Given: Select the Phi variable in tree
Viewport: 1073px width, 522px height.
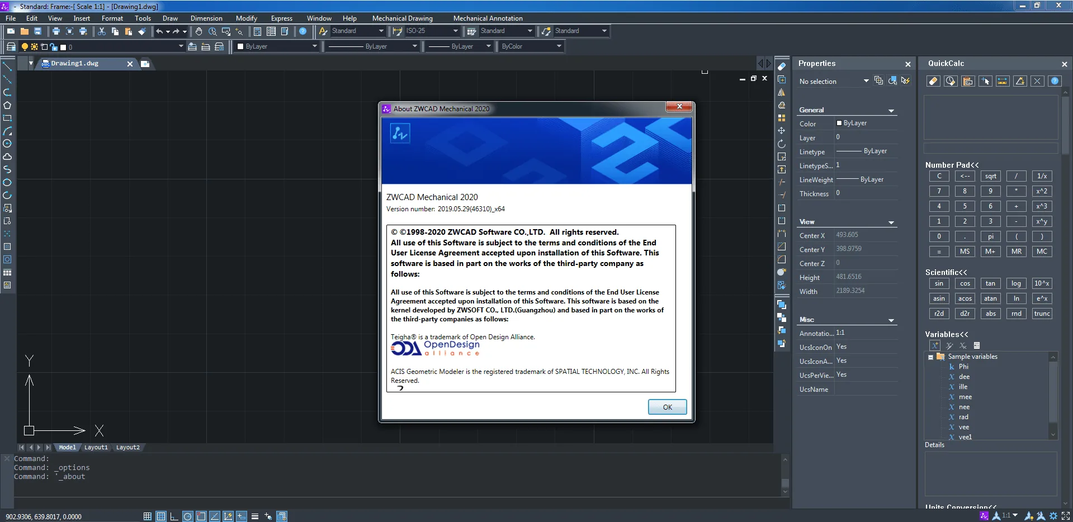Looking at the screenshot, I should tap(963, 367).
